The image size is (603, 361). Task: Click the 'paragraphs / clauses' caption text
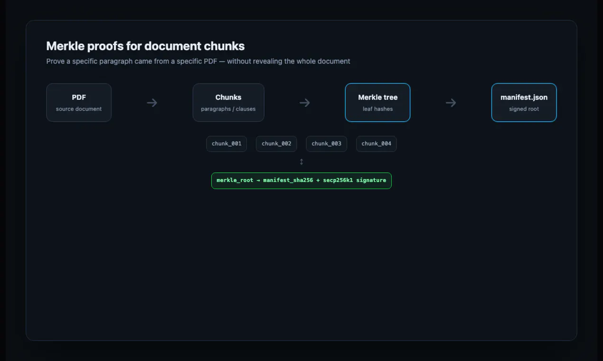[228, 109]
